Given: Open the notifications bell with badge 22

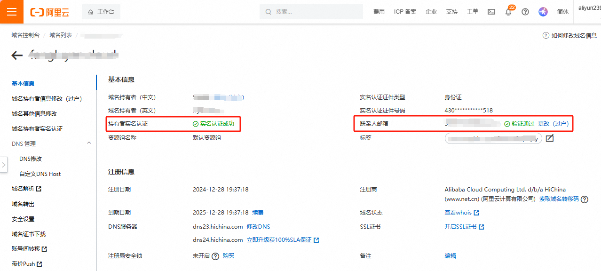Looking at the screenshot, I should (x=509, y=11).
